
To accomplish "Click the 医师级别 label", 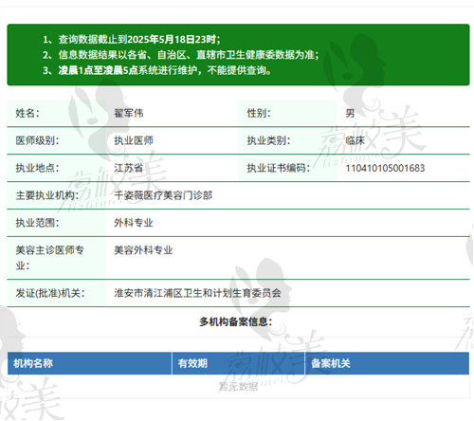I will click(x=37, y=140).
